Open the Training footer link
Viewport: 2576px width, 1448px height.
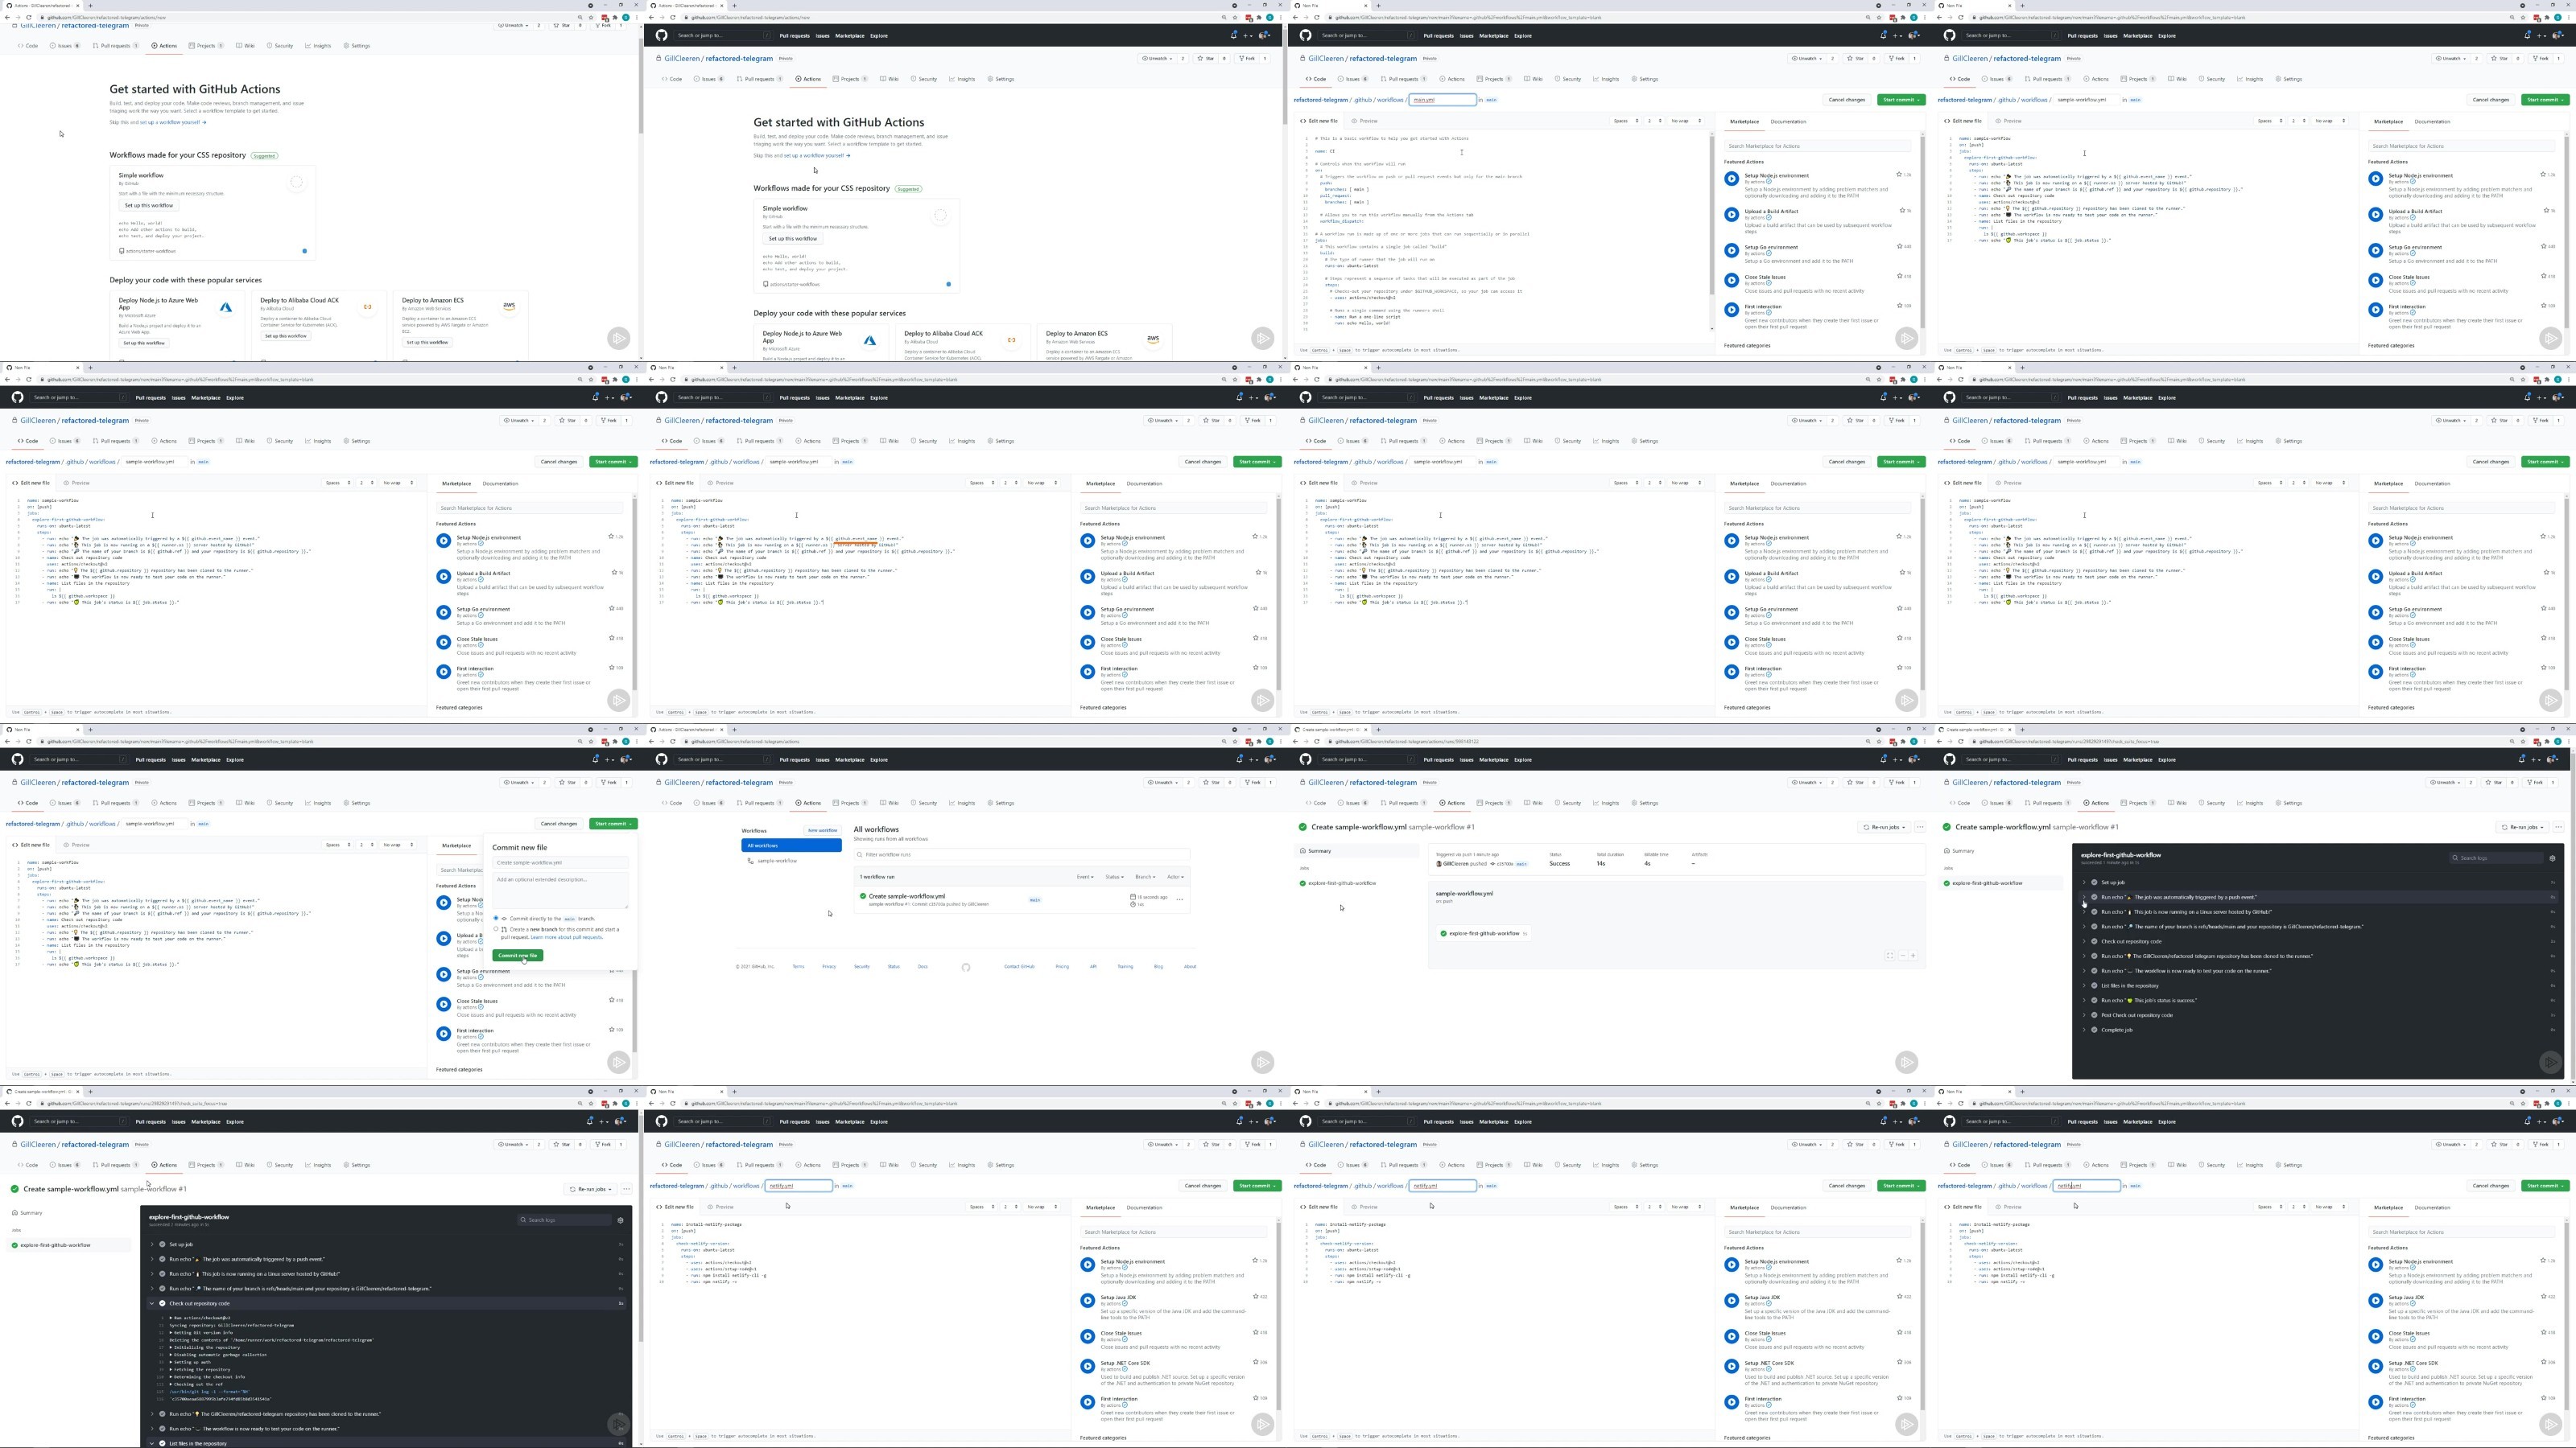coord(1125,966)
